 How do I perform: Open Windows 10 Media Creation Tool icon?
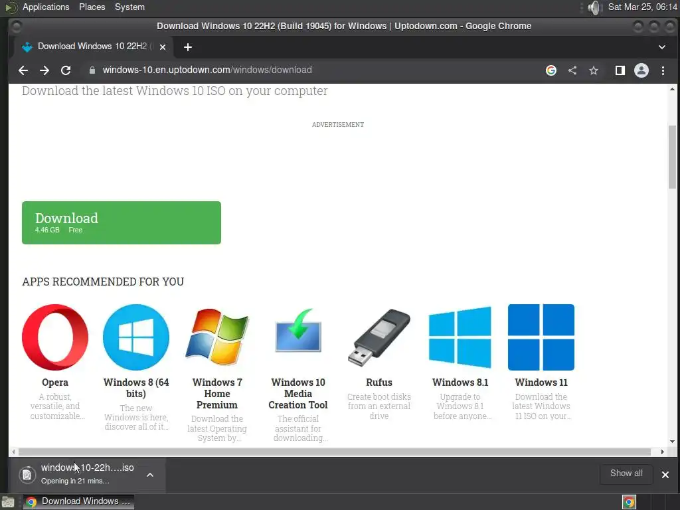pos(298,331)
